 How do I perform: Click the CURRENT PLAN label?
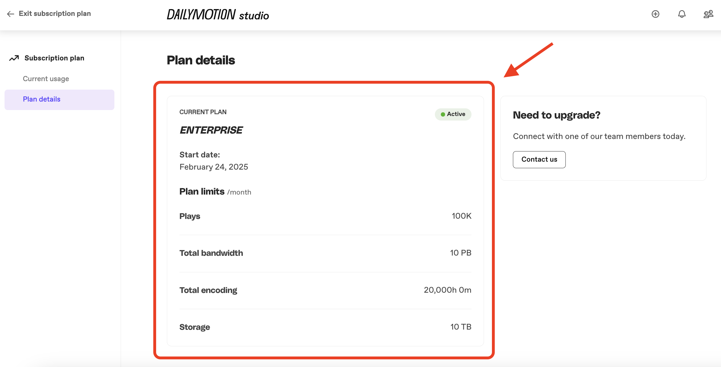click(x=203, y=112)
